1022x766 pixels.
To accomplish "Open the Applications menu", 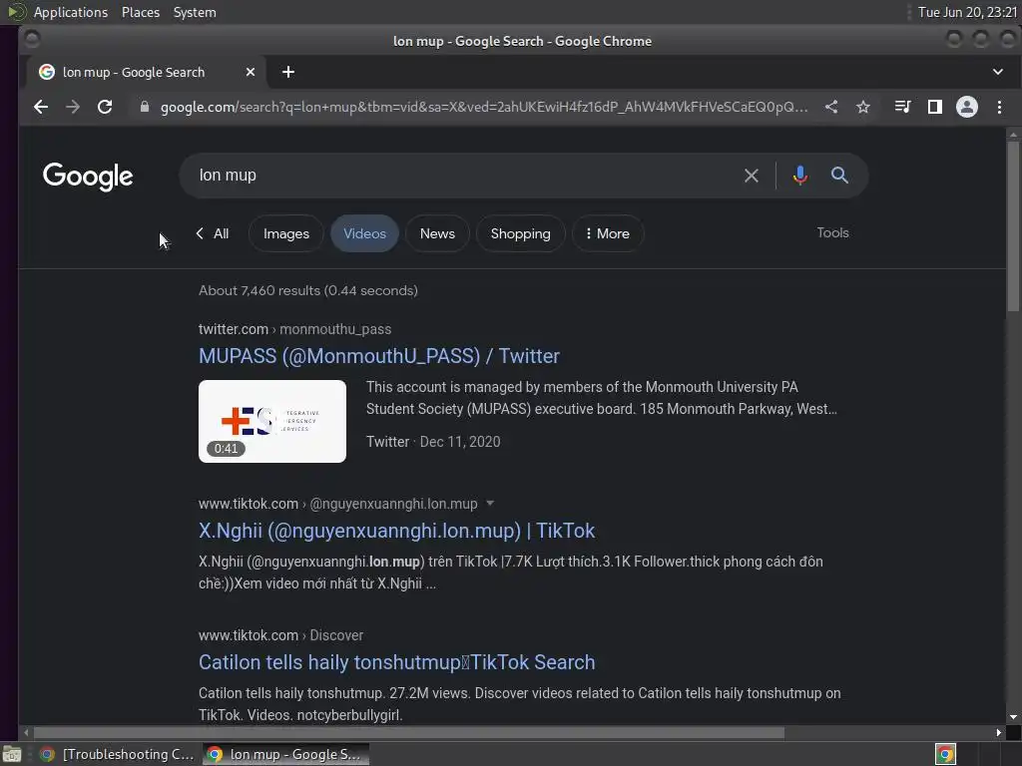I will point(71,12).
